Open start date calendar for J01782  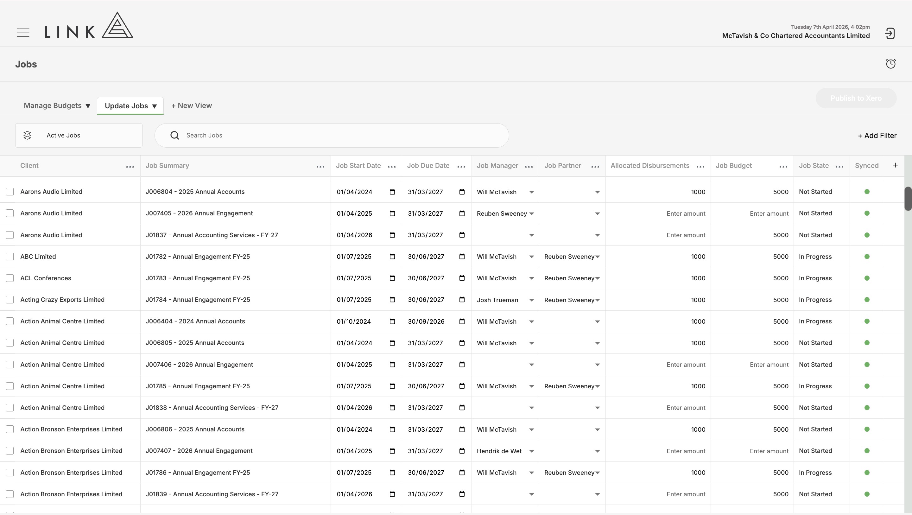tap(392, 257)
